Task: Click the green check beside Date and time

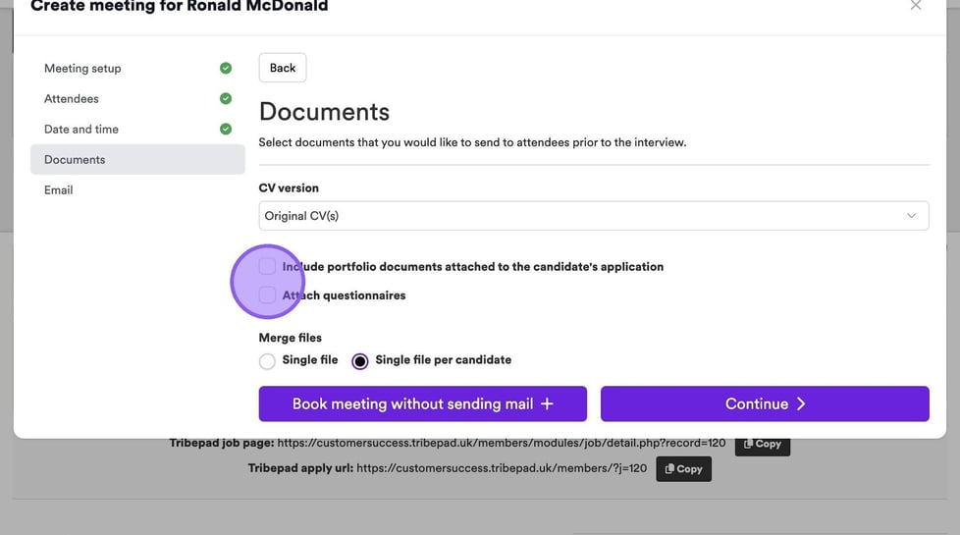Action: [x=226, y=130]
